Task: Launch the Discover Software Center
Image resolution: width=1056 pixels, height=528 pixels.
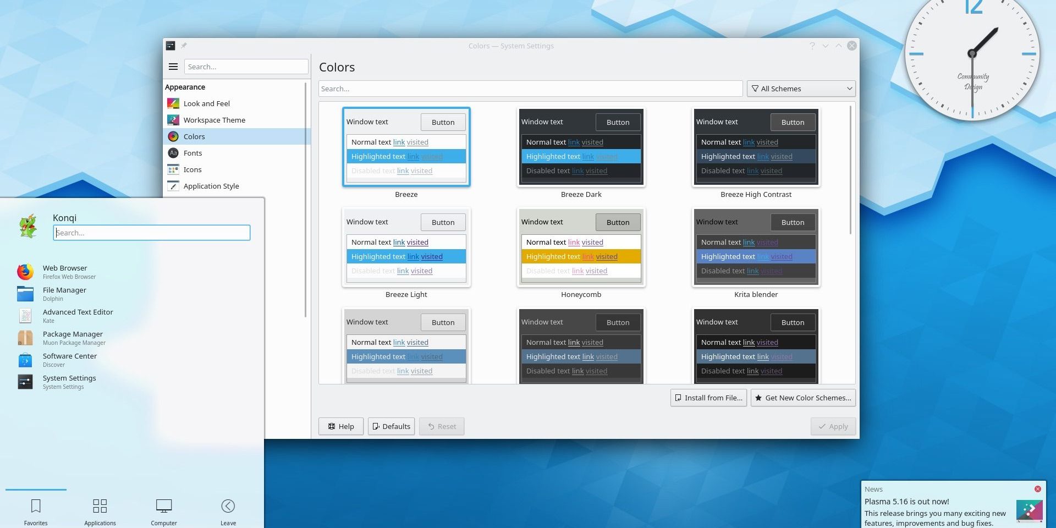Action: (x=25, y=360)
